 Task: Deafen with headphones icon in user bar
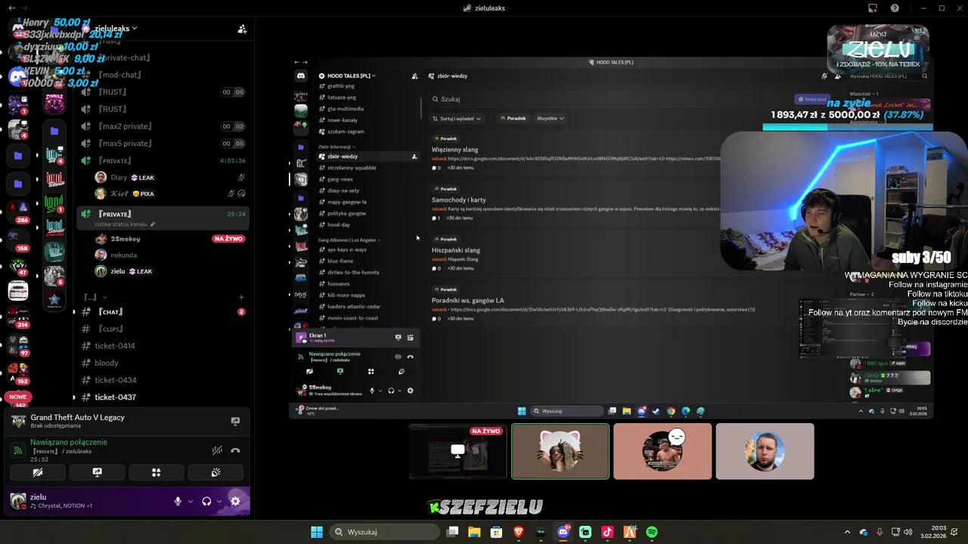[206, 501]
